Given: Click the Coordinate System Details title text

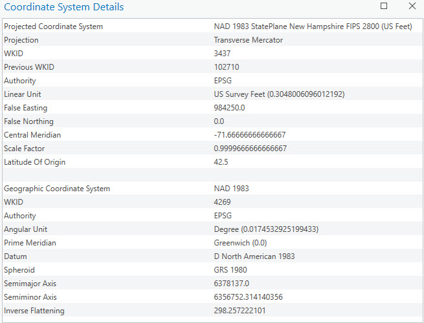Looking at the screenshot, I should pos(64,7).
